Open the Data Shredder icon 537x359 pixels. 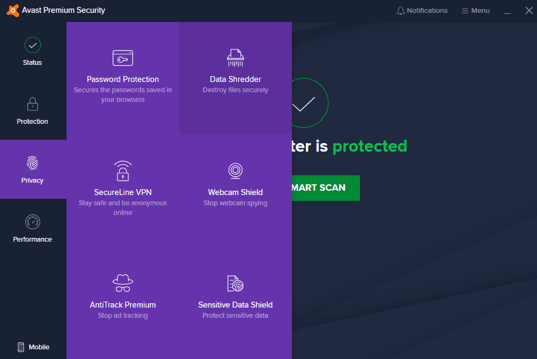coord(236,58)
